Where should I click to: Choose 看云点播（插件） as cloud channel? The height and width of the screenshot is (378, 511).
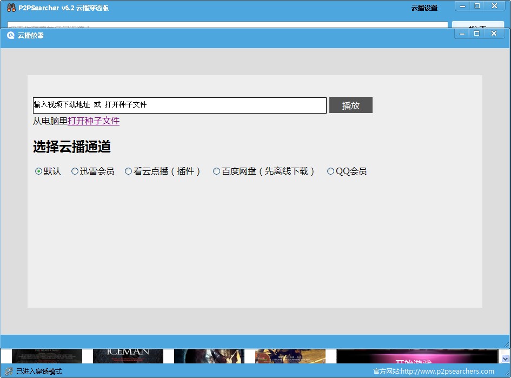pos(129,171)
